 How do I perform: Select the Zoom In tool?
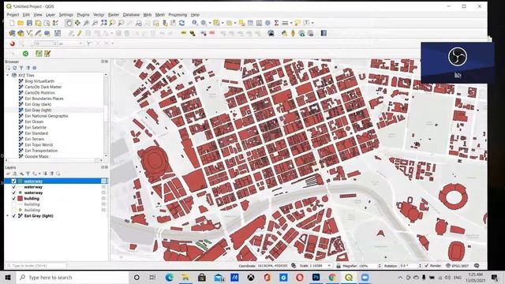click(x=86, y=23)
